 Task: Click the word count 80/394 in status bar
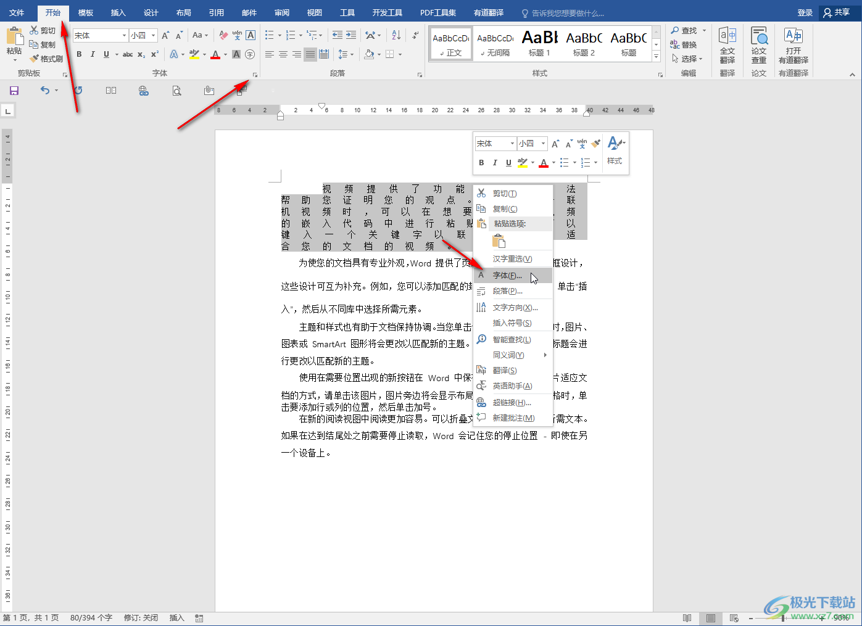click(91, 618)
